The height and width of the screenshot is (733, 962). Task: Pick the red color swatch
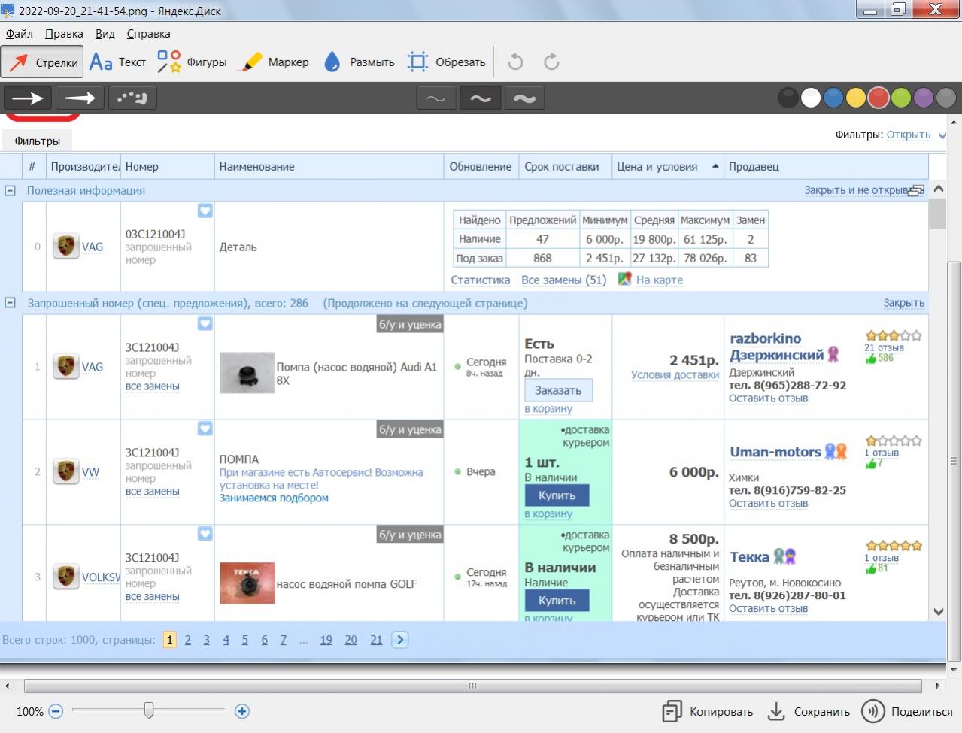[x=879, y=98]
